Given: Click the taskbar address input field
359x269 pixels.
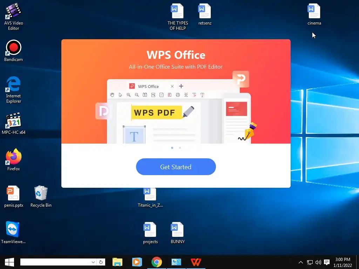Looking at the screenshot, I should [55, 262].
